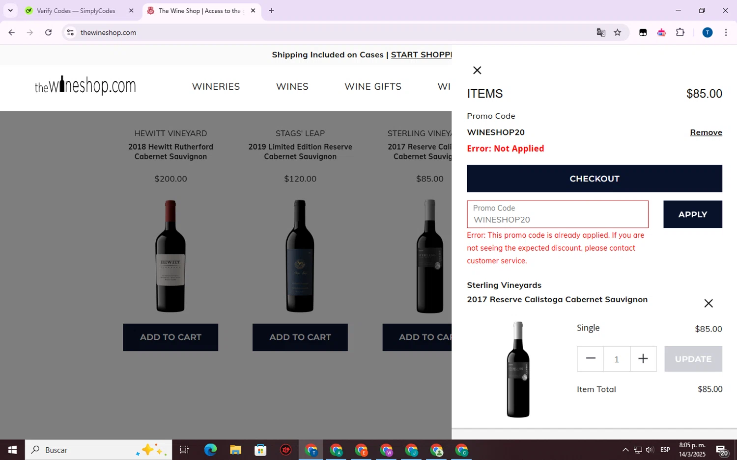Switch to the Verify Codes SimplyCodes tab
The image size is (737, 460).
[76, 11]
